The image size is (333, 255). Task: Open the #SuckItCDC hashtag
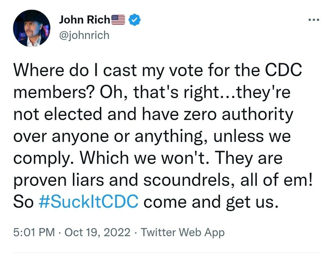pos(88,202)
